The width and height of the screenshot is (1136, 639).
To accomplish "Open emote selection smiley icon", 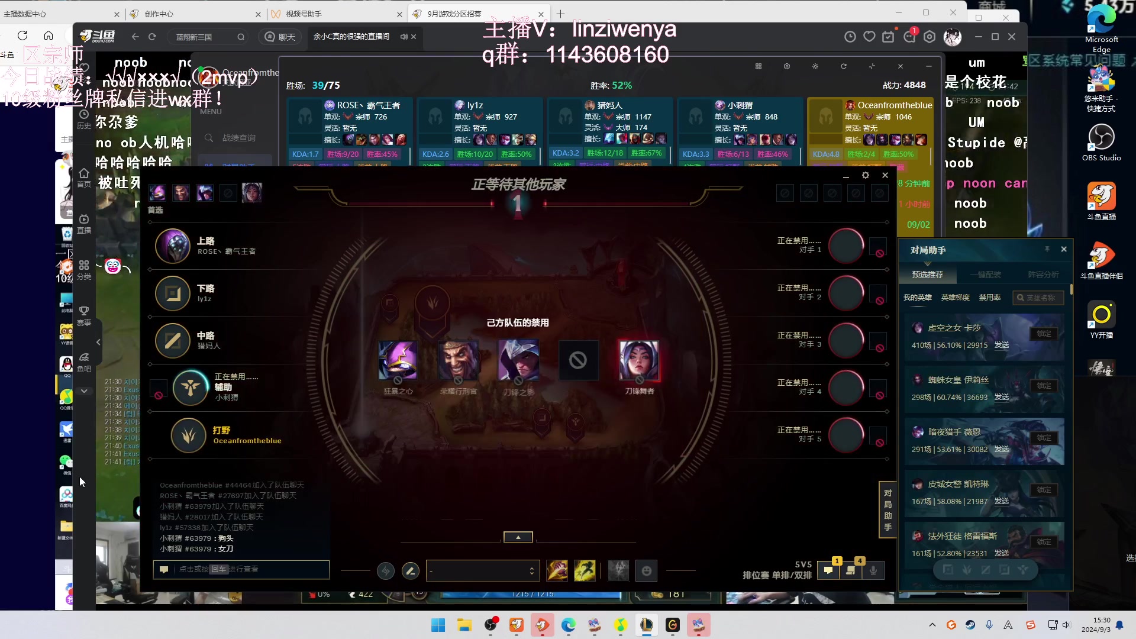I will point(647,570).
